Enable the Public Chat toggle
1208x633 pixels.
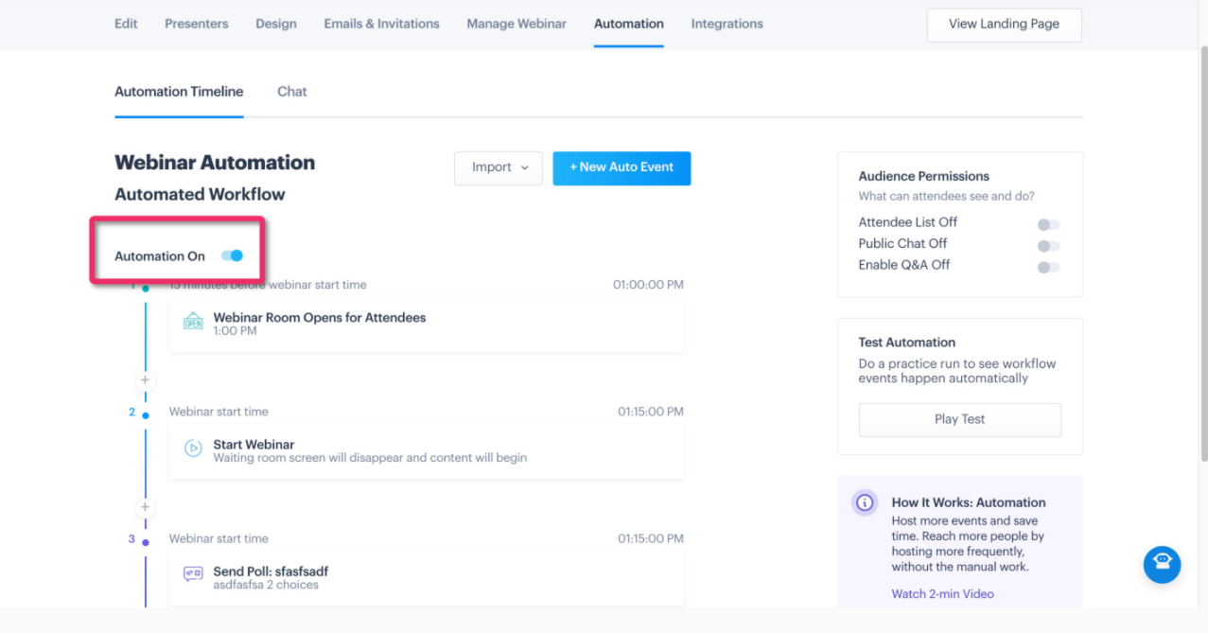point(1048,246)
